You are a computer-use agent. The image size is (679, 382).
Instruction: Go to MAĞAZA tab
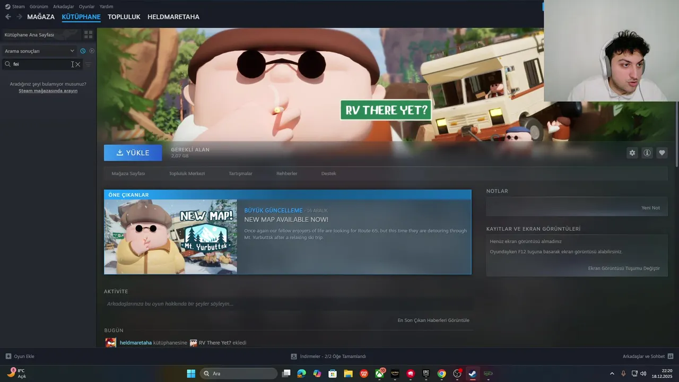(41, 17)
